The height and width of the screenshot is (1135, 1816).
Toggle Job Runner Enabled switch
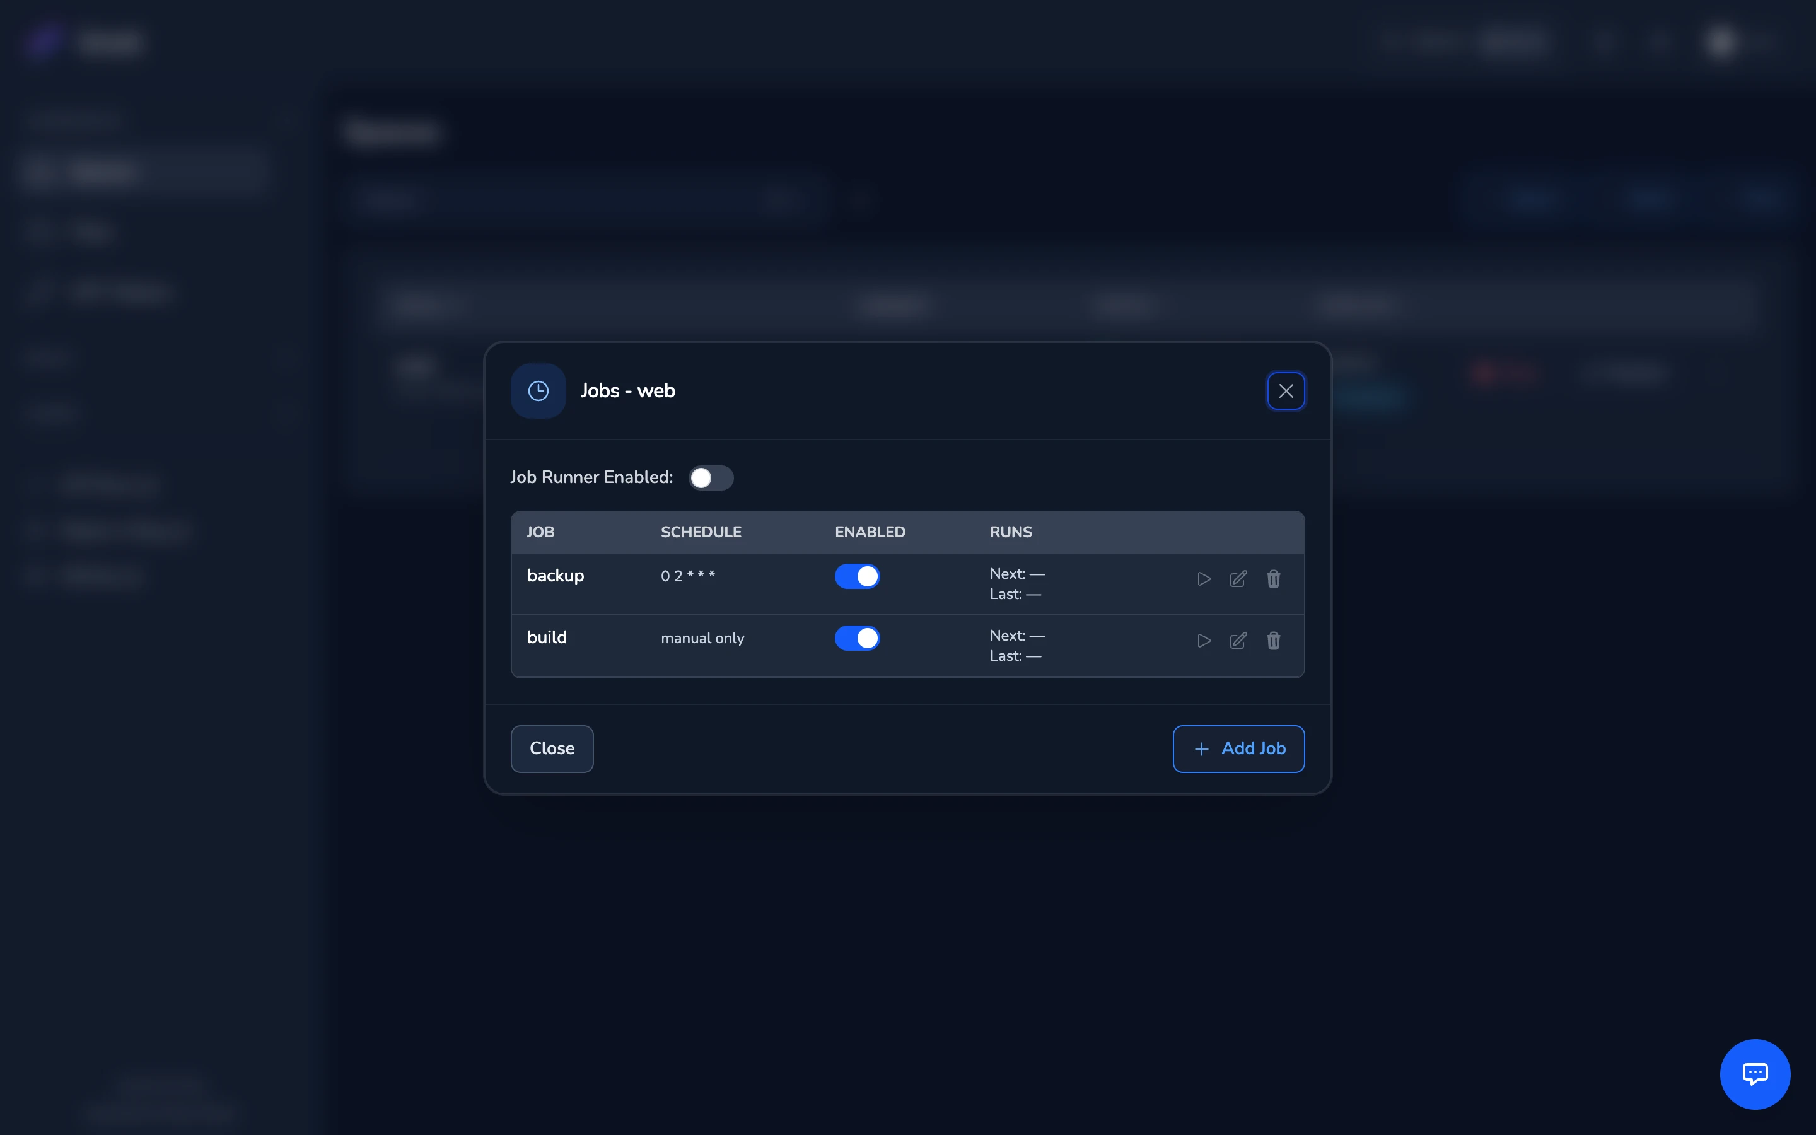pyautogui.click(x=711, y=478)
